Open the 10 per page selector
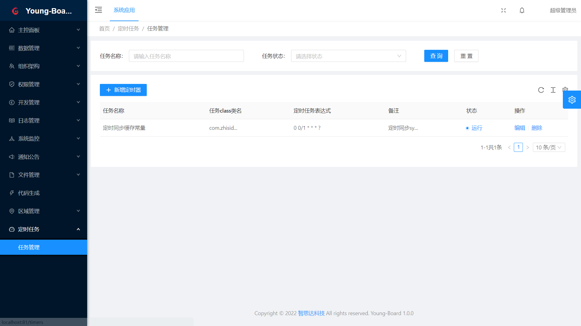The height and width of the screenshot is (326, 581). pos(549,148)
